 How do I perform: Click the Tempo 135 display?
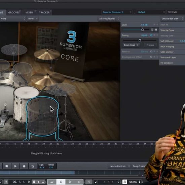coord(51,168)
